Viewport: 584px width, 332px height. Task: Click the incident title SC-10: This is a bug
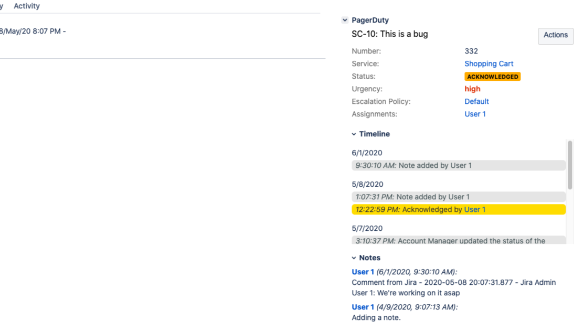click(389, 34)
